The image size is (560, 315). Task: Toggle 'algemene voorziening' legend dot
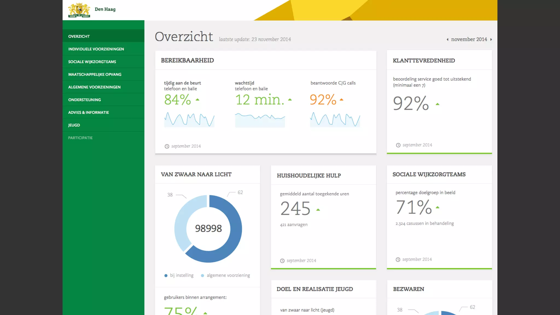pyautogui.click(x=202, y=276)
